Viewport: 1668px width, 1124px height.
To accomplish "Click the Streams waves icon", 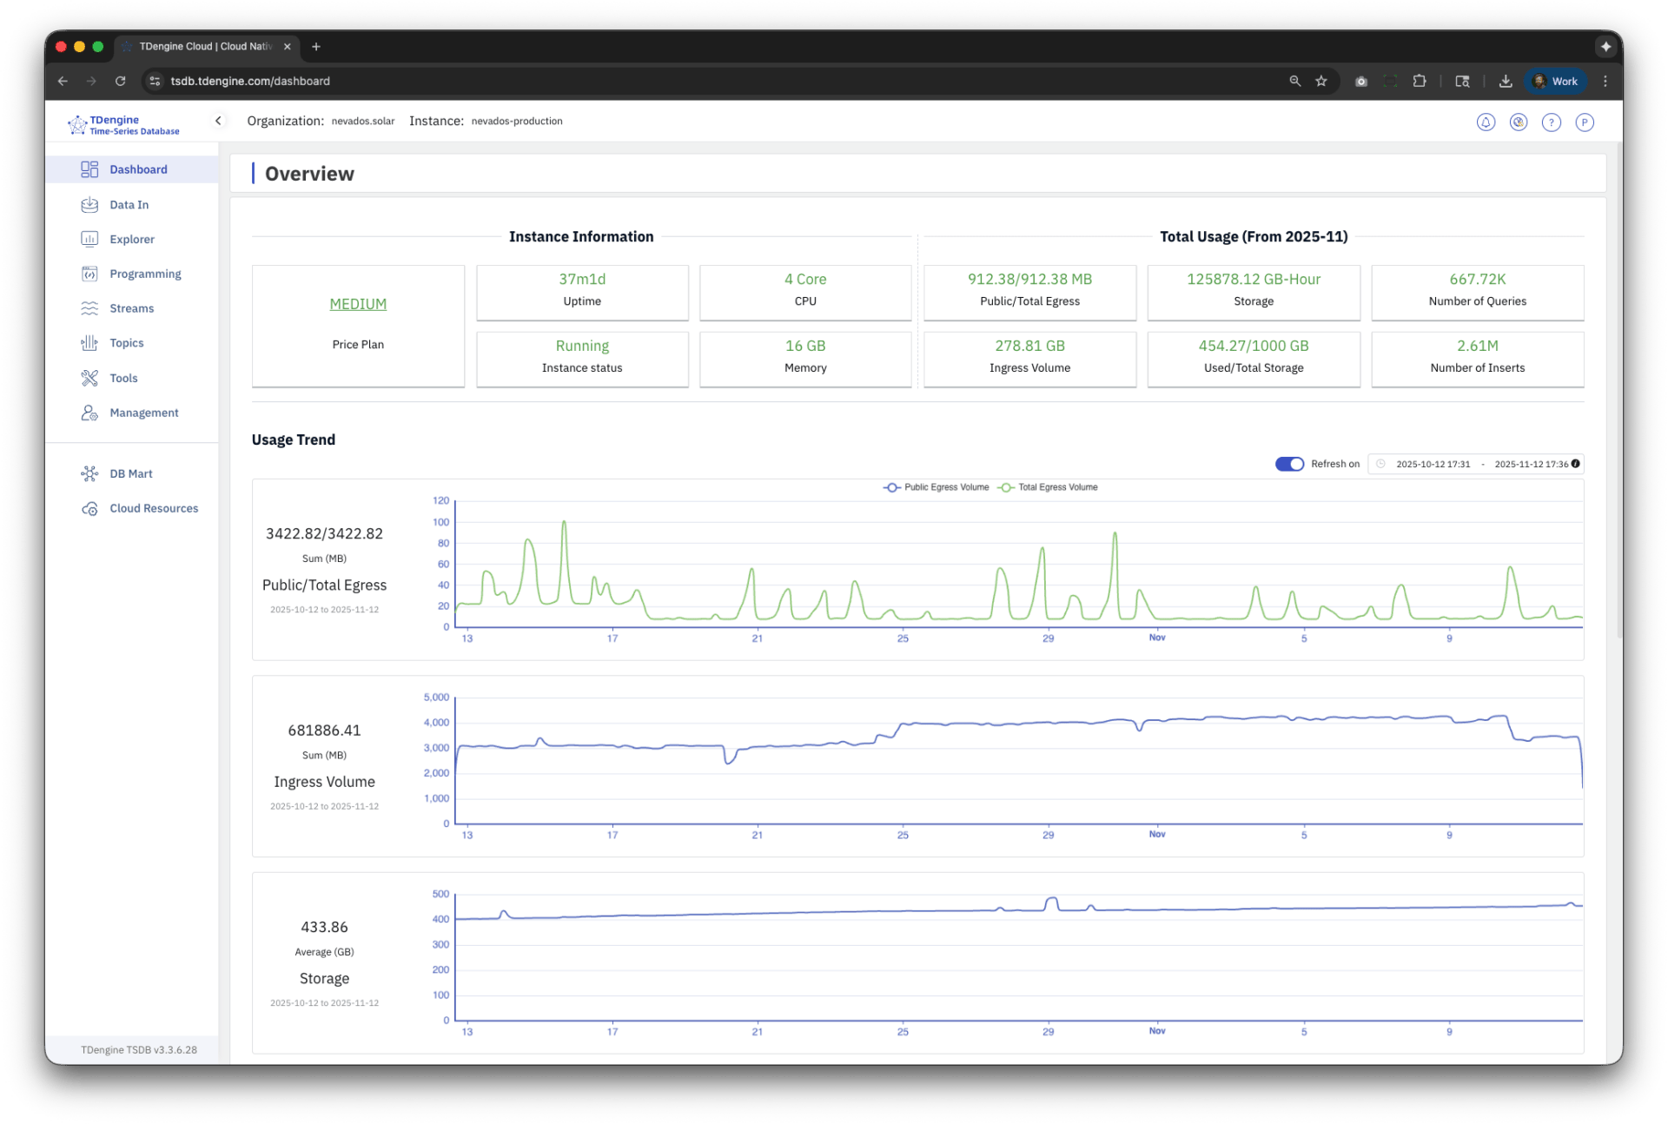I will click(x=89, y=308).
